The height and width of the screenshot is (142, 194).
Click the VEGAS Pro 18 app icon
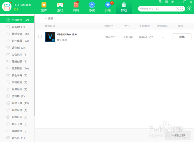(50, 37)
